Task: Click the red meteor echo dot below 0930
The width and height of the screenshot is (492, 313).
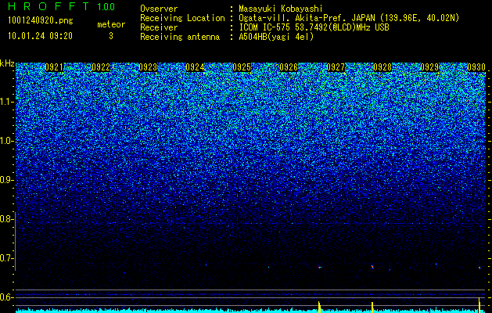Action: click(479, 268)
